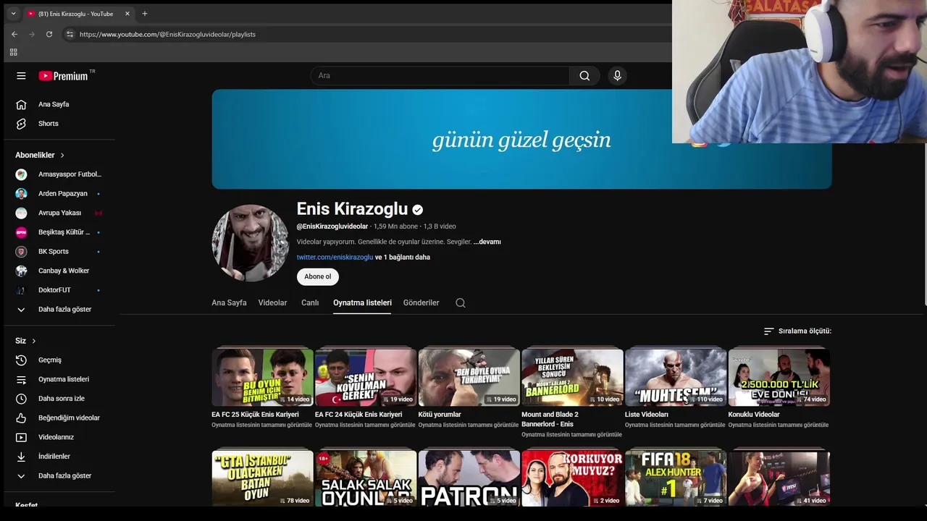Open Salak Salak Oyunlar playlist thumbnail
The width and height of the screenshot is (927, 521).
point(366,478)
